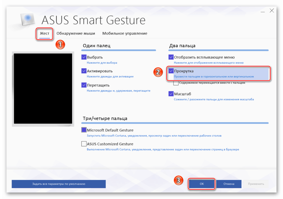The height and width of the screenshot is (199, 283).
Task: Click the Нажмите для выбора description
Action: (x=102, y=63)
